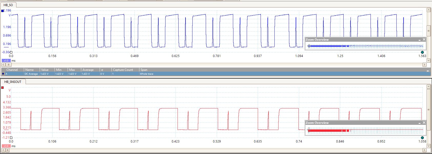432x154 pixels.
Task: Click the HB_SO horizontal scrollbar thumb
Action: tap(8, 65)
